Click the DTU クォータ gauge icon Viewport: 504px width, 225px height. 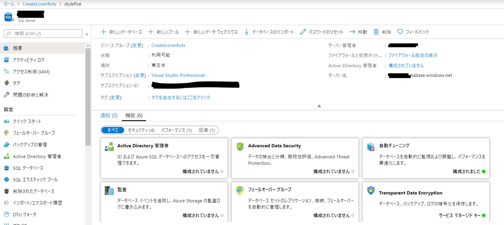pos(6,214)
